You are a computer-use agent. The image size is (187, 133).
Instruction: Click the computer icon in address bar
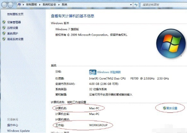[19, 5]
